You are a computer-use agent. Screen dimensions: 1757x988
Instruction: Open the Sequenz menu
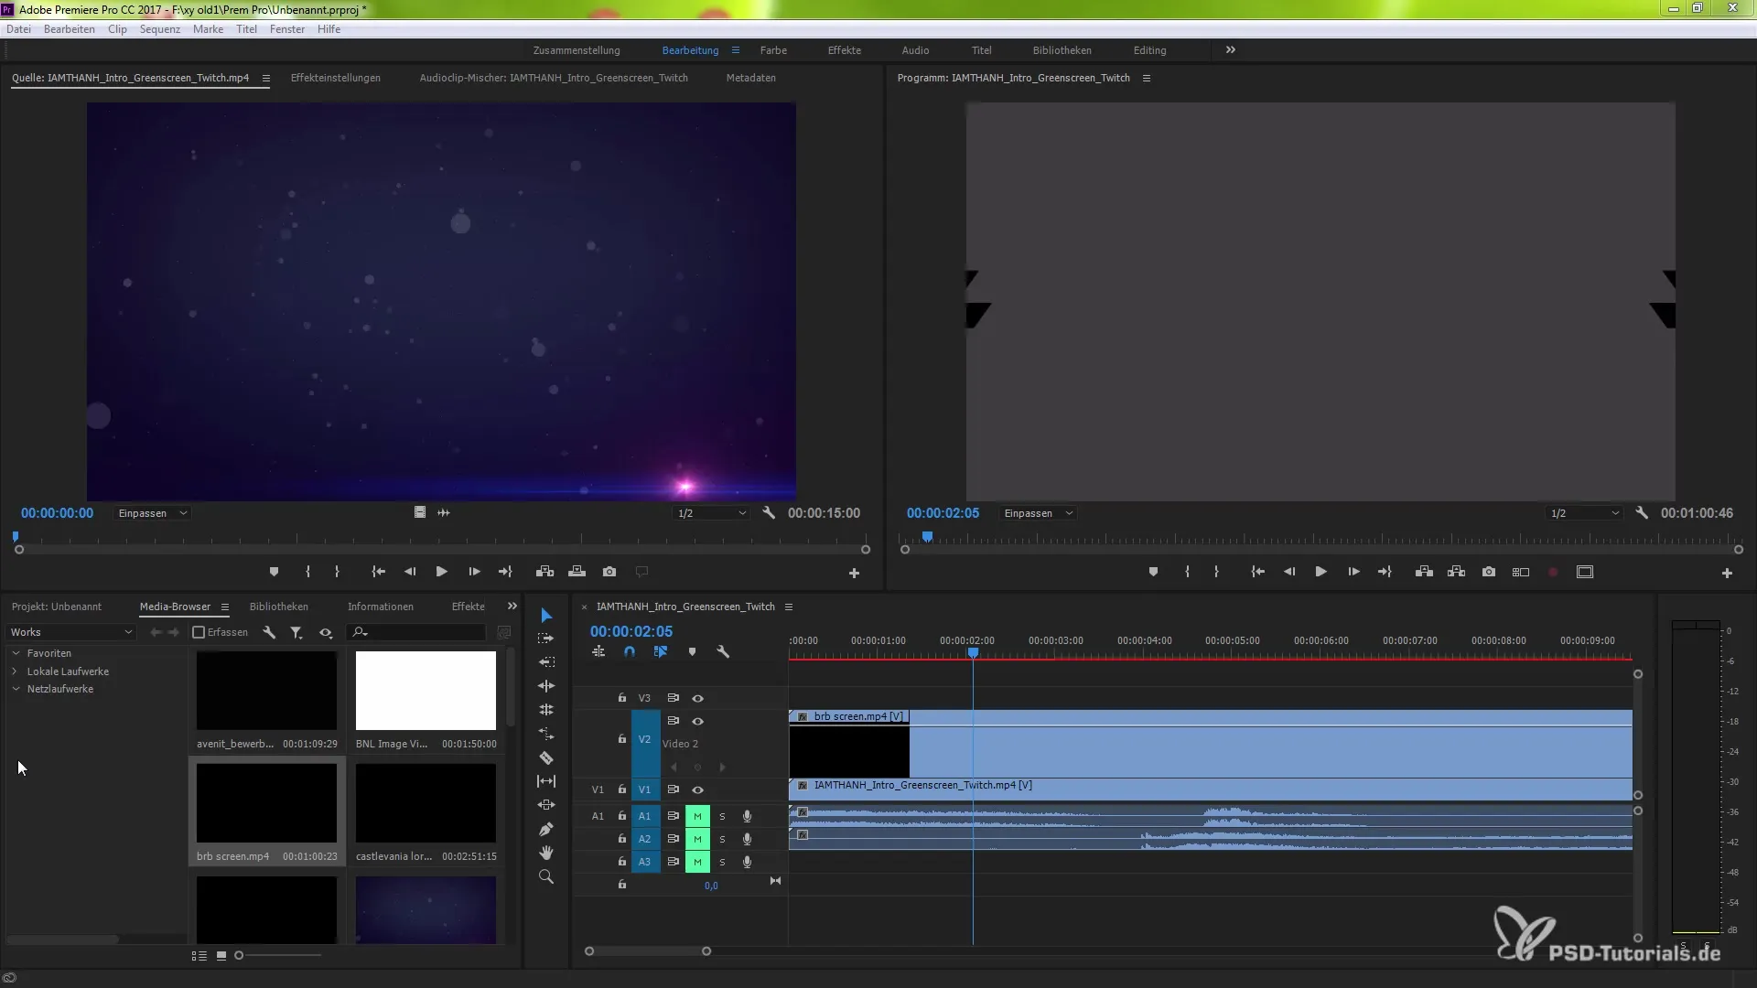[x=160, y=29]
